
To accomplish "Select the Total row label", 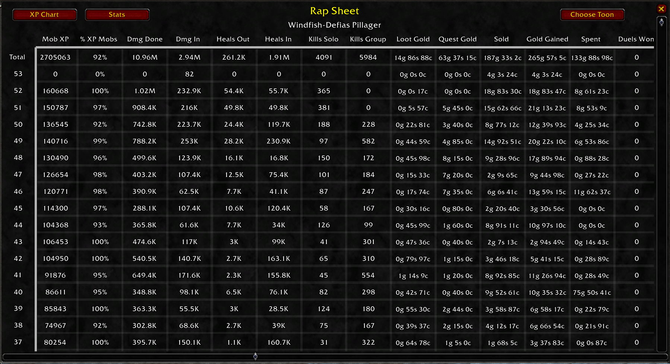I will tap(17, 57).
